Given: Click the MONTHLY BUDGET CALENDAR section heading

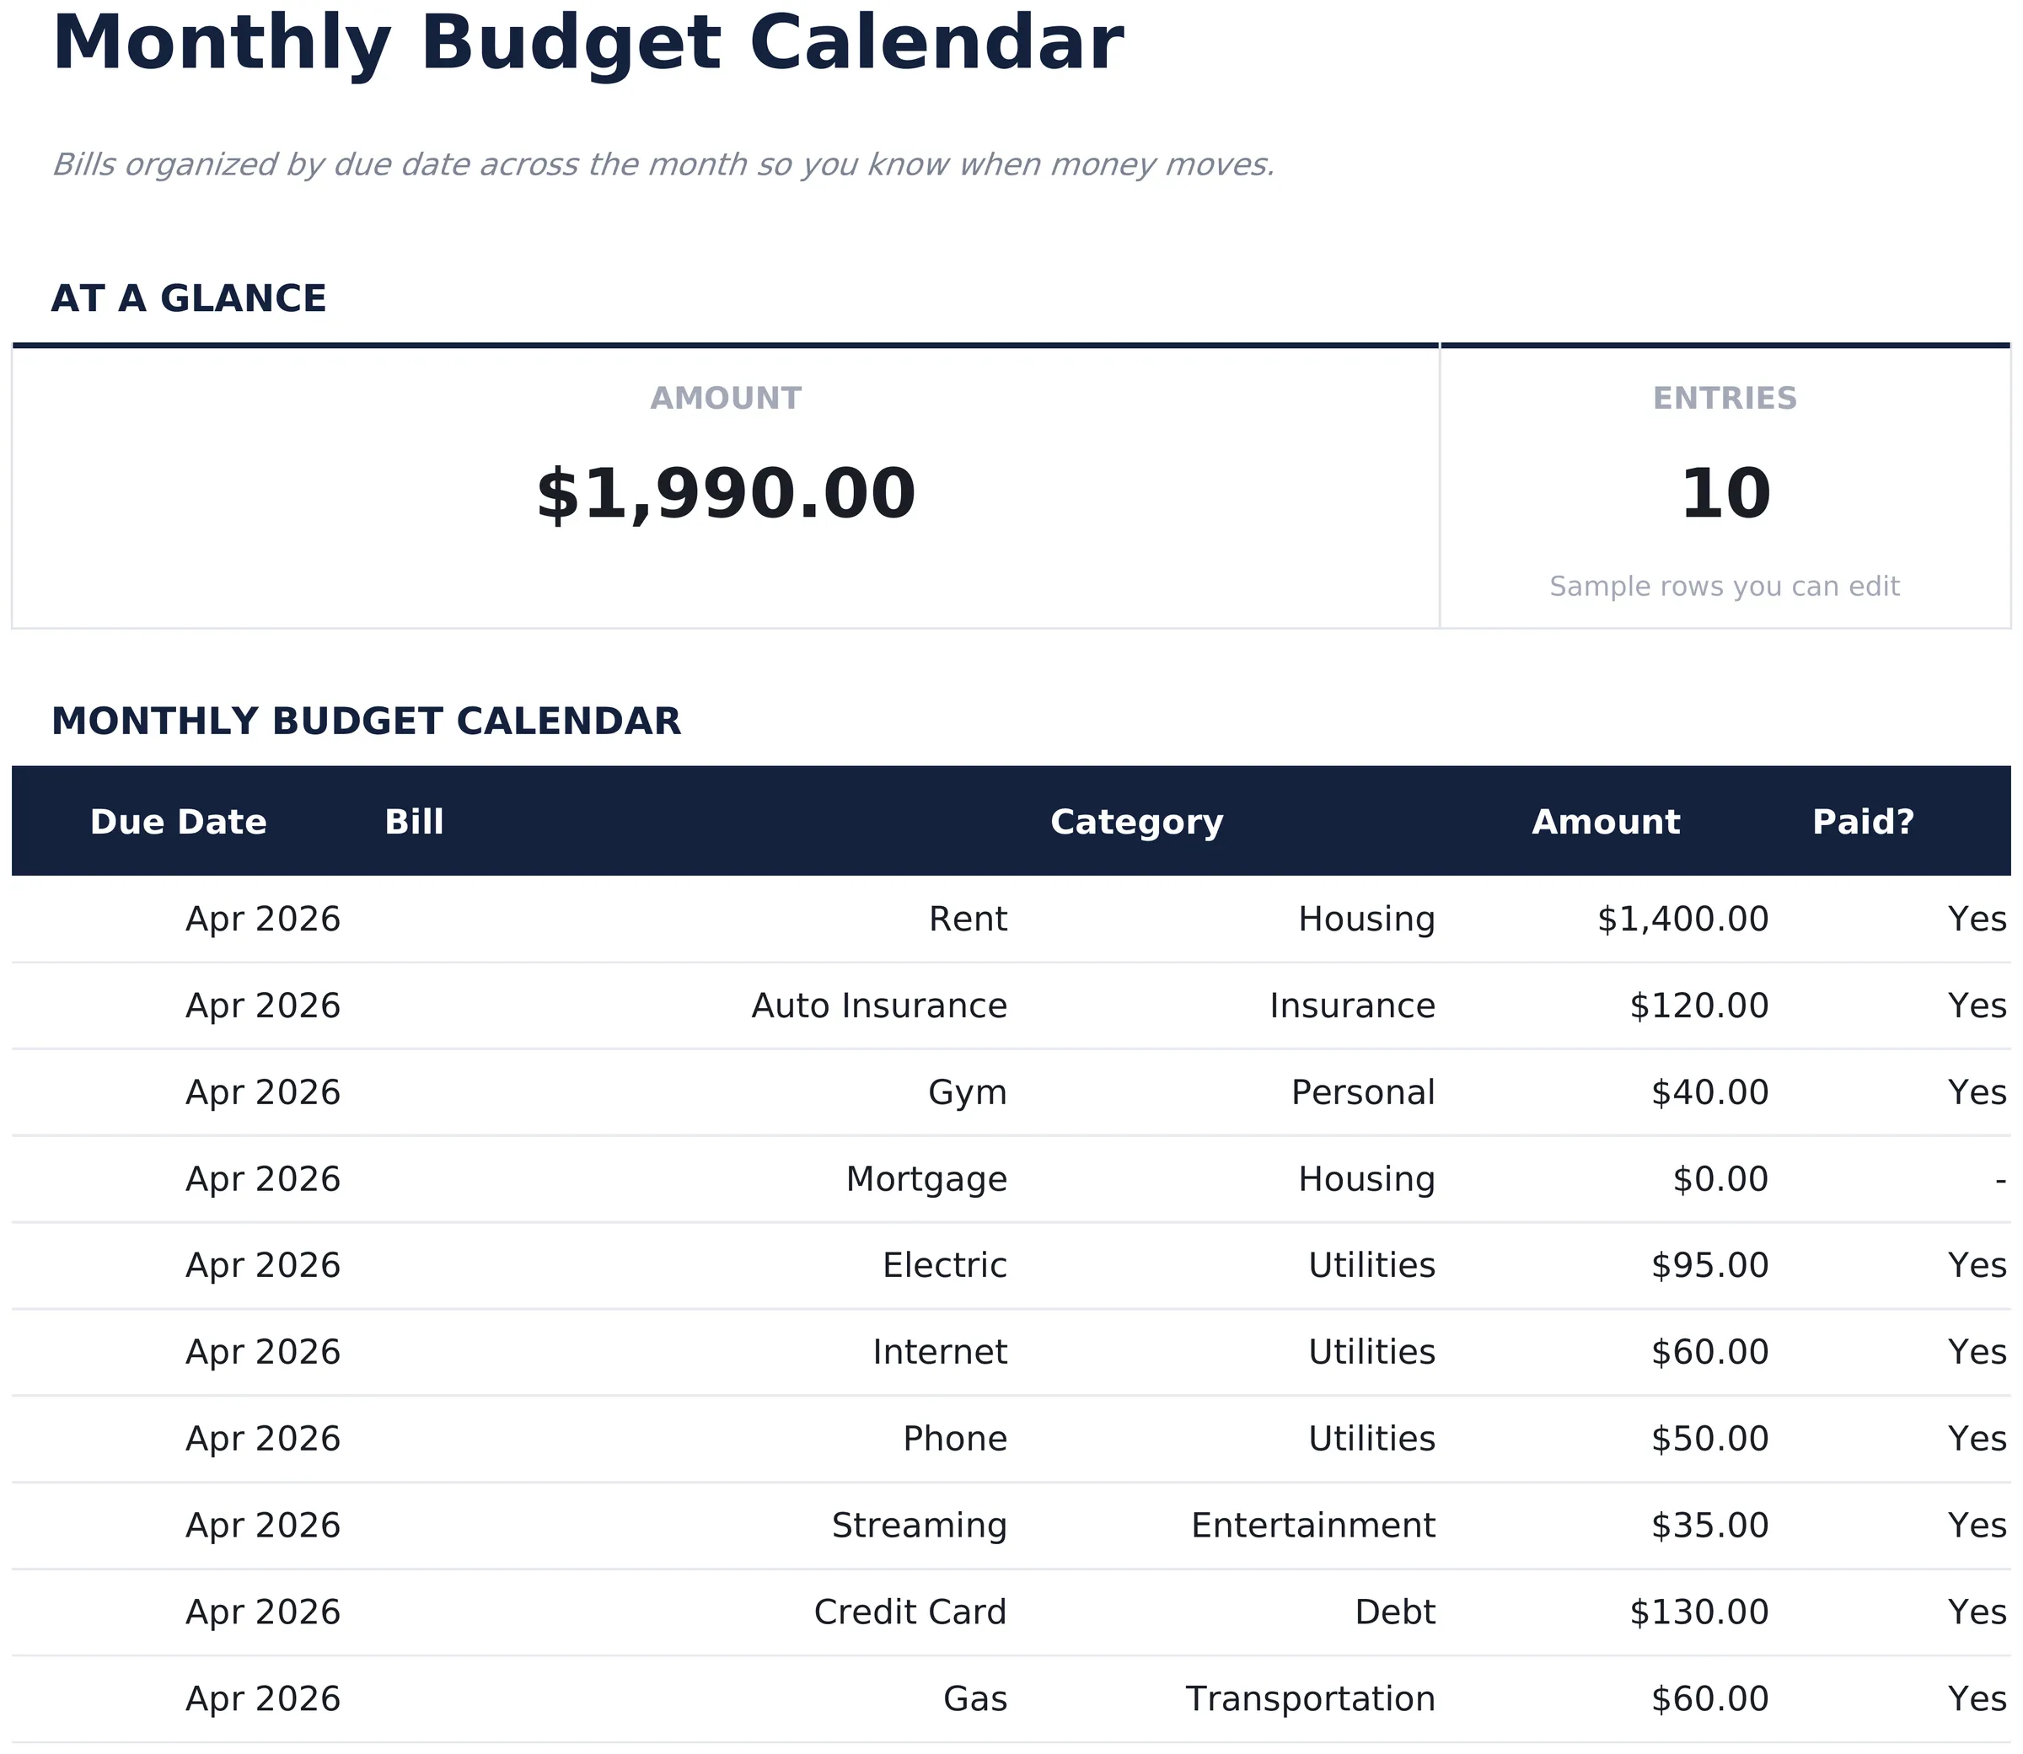Looking at the screenshot, I should pyautogui.click(x=366, y=721).
